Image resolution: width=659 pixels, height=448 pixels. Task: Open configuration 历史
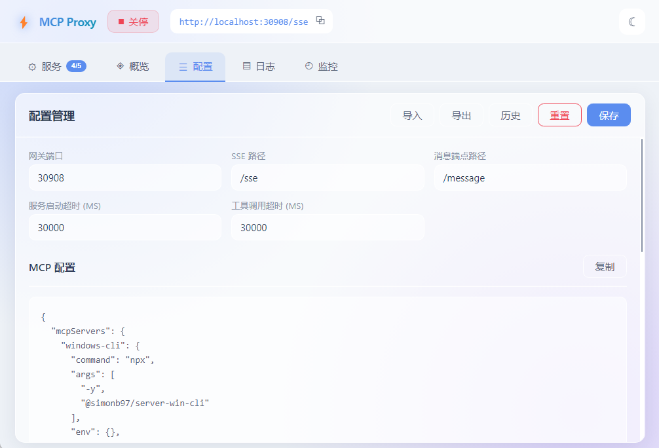click(x=510, y=115)
